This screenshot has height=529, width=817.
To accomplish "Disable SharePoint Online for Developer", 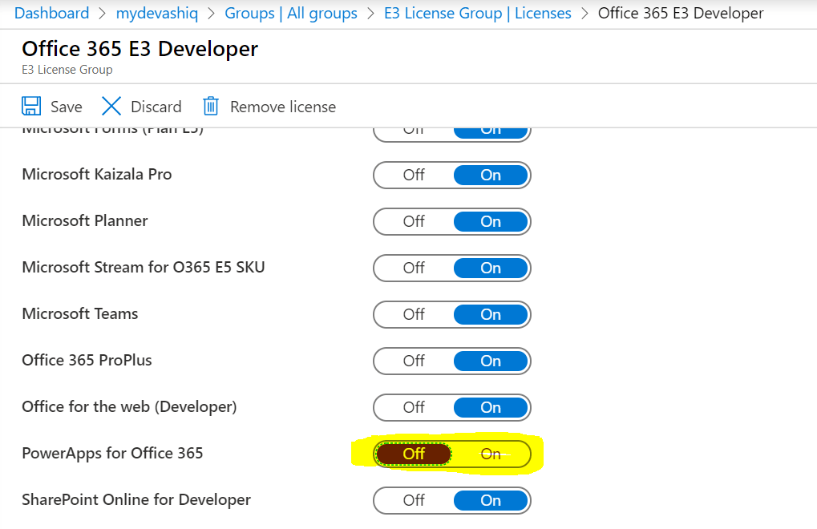I will point(414,500).
